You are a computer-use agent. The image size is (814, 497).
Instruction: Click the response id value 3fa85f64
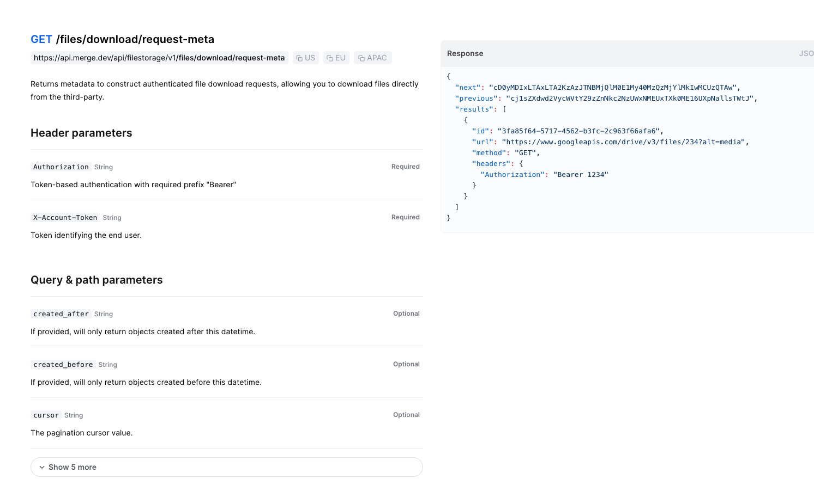click(x=579, y=131)
